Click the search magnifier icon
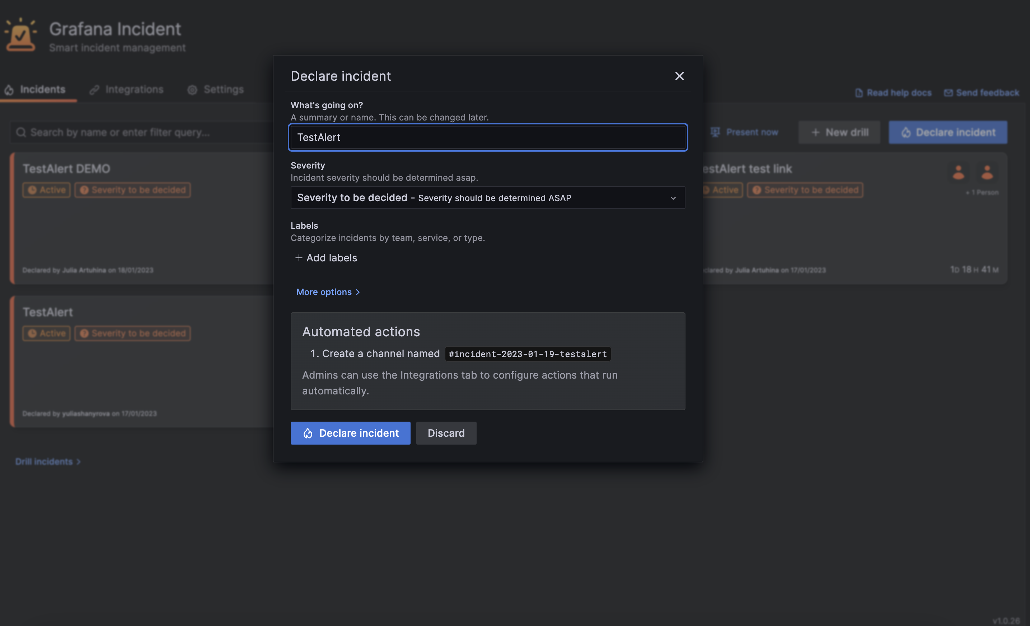The image size is (1030, 626). click(x=21, y=132)
